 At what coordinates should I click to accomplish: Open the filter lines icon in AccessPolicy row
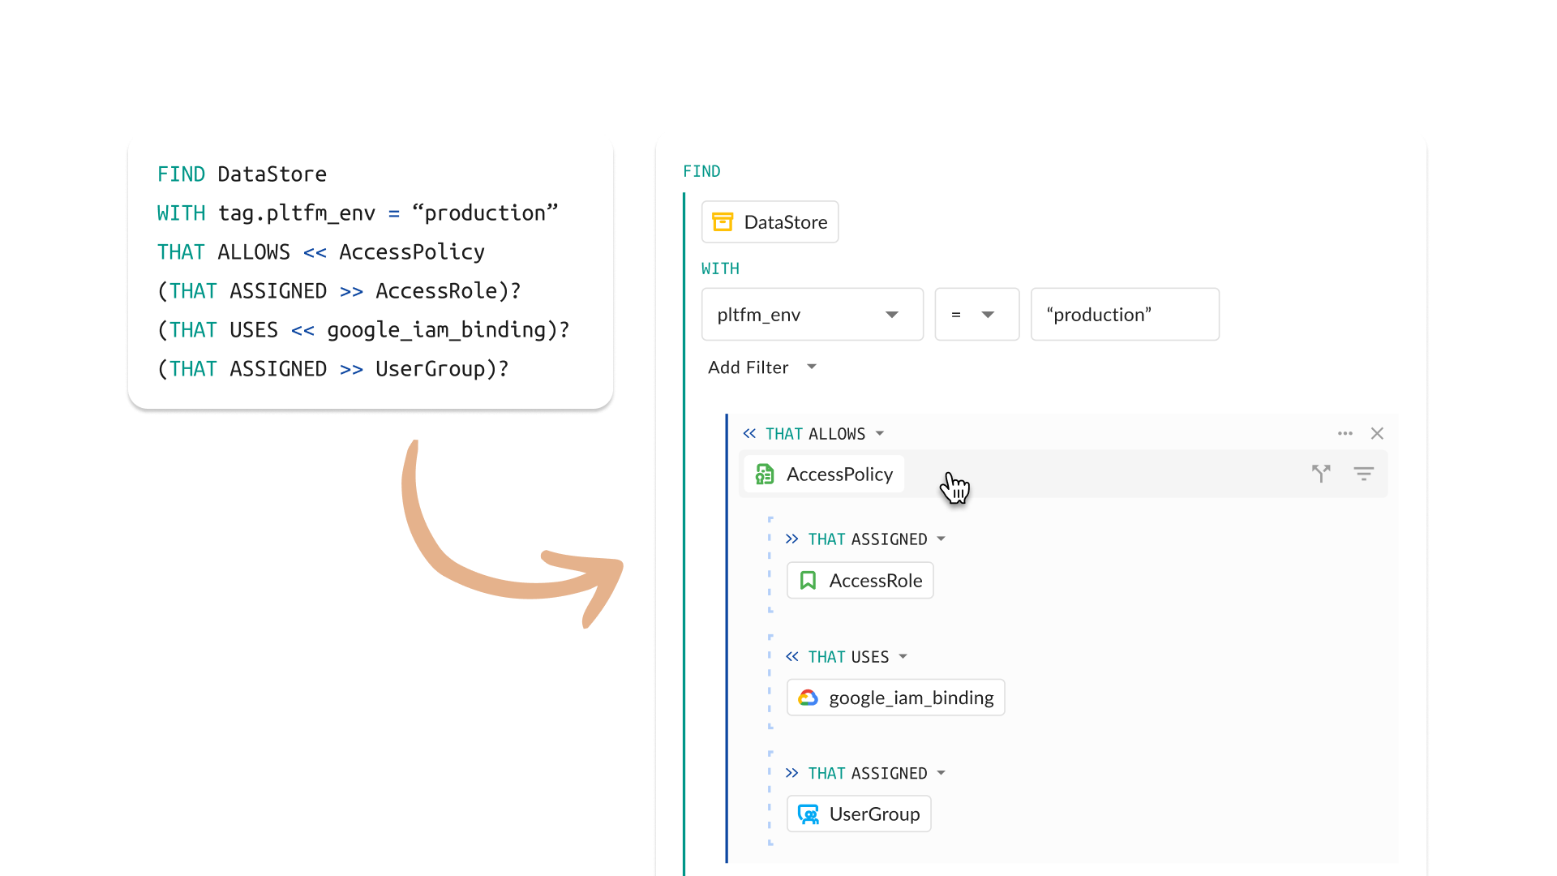pos(1364,474)
